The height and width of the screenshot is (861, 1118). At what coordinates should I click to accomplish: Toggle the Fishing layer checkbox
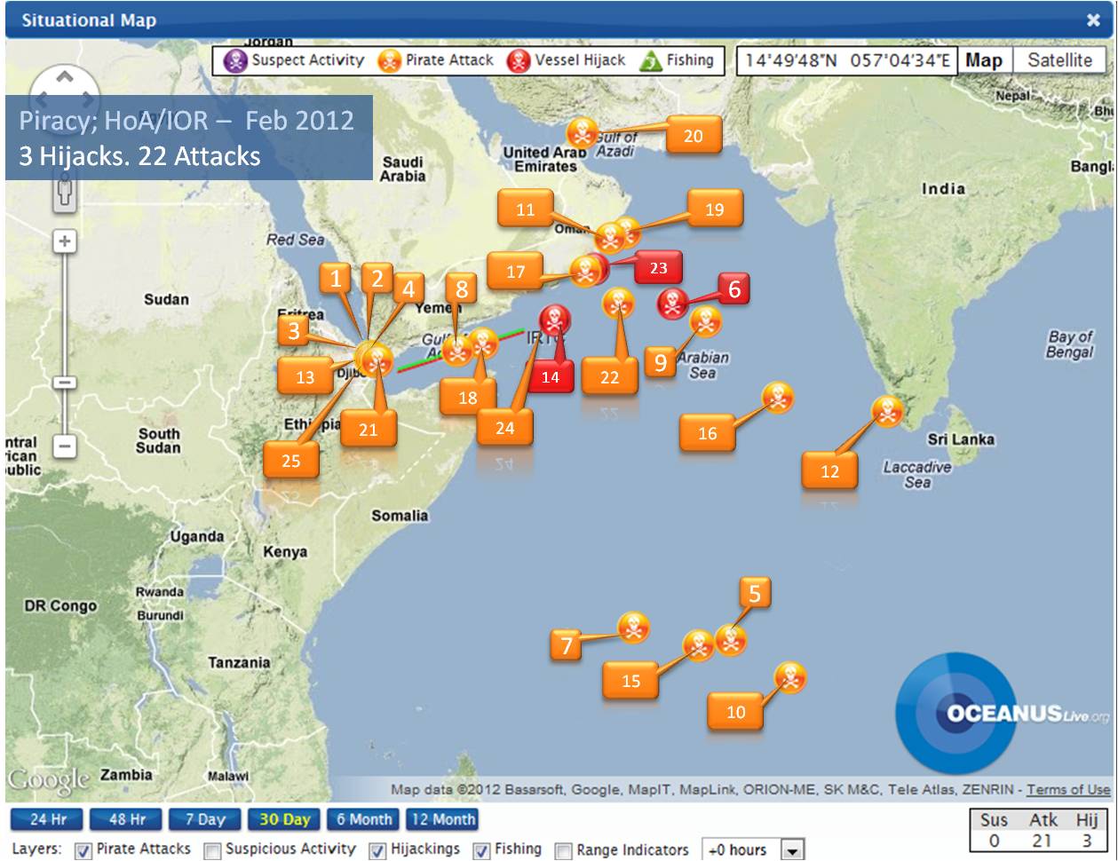pos(481,850)
